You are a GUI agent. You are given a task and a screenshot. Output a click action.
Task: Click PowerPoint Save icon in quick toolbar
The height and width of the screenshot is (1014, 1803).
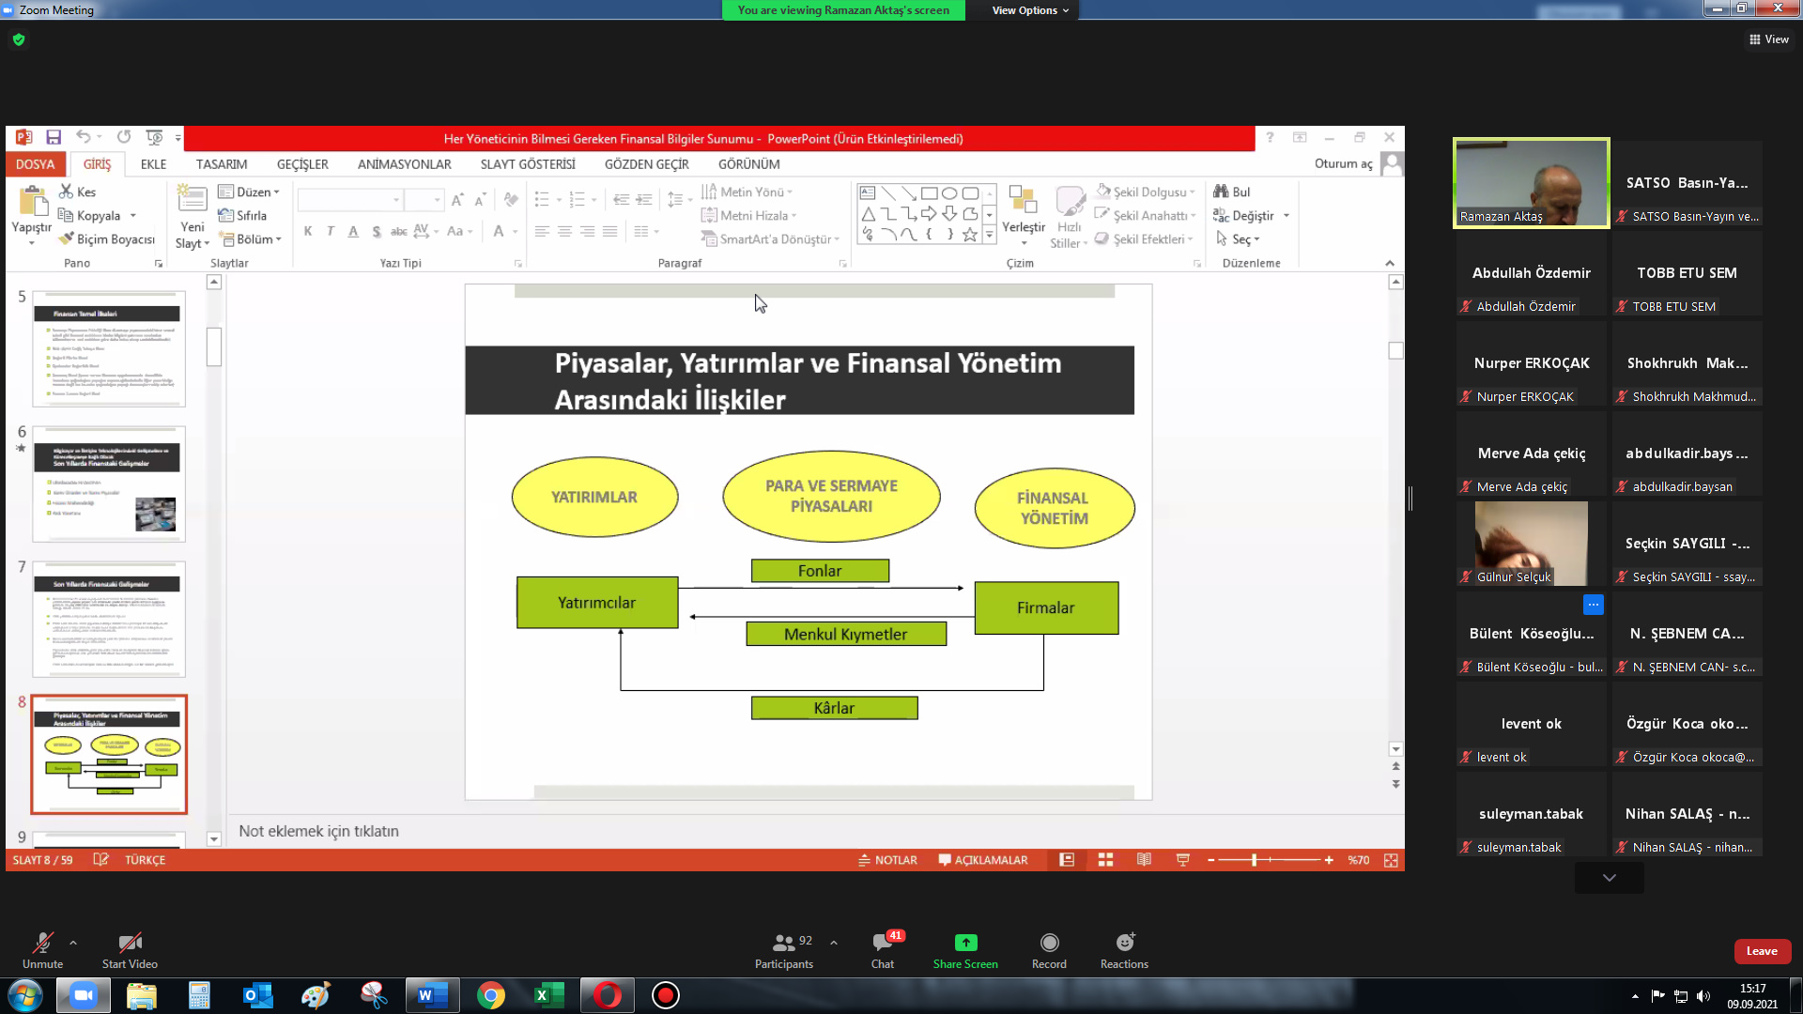[54, 138]
